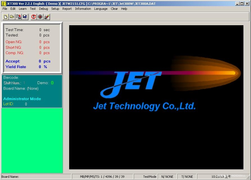Open the Help menu
This screenshot has width=251, height=180.
point(124,9)
